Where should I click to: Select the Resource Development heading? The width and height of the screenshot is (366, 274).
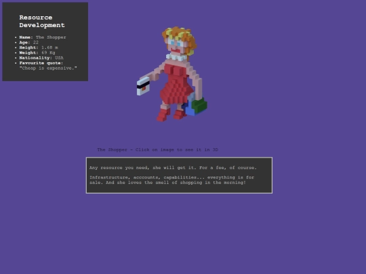click(42, 21)
